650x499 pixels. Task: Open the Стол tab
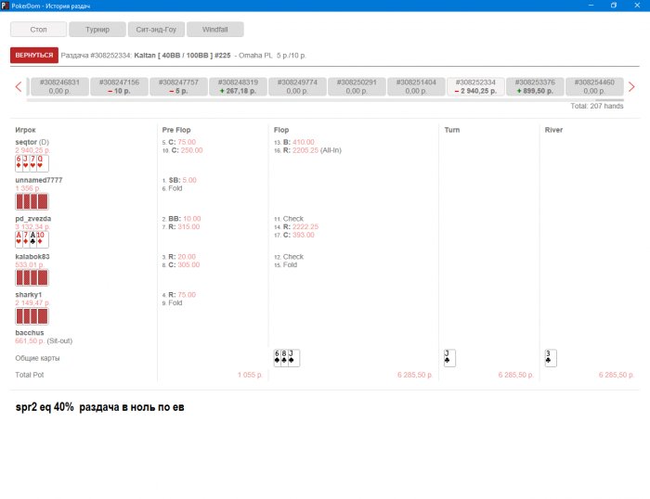click(39, 30)
